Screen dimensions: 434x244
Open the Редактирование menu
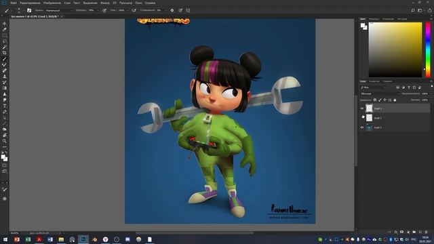coord(30,3)
